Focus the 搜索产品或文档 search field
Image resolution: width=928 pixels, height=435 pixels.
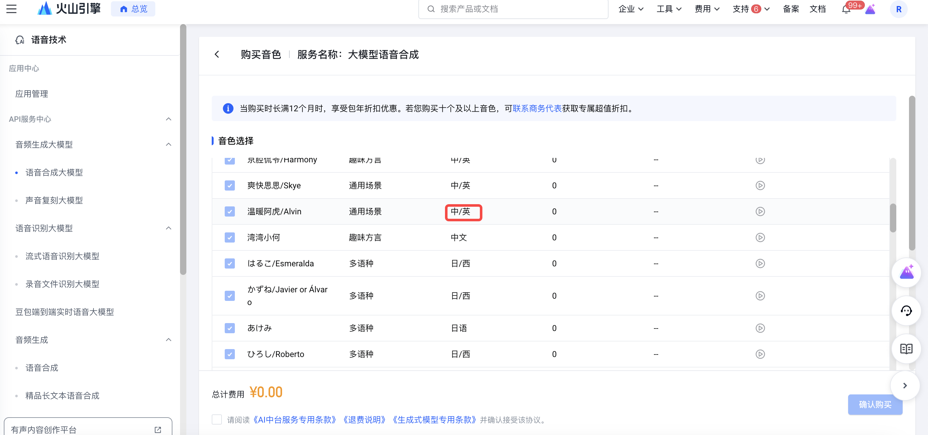(513, 9)
